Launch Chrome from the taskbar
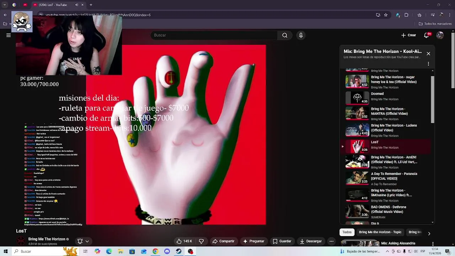This screenshot has width=455, height=256. point(155,251)
